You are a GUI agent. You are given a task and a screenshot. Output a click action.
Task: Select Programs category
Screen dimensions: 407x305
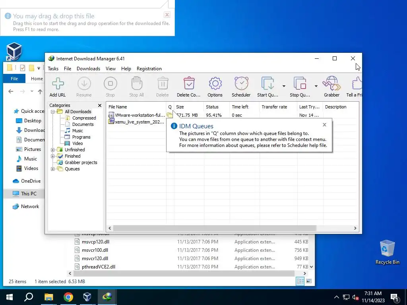81,137
